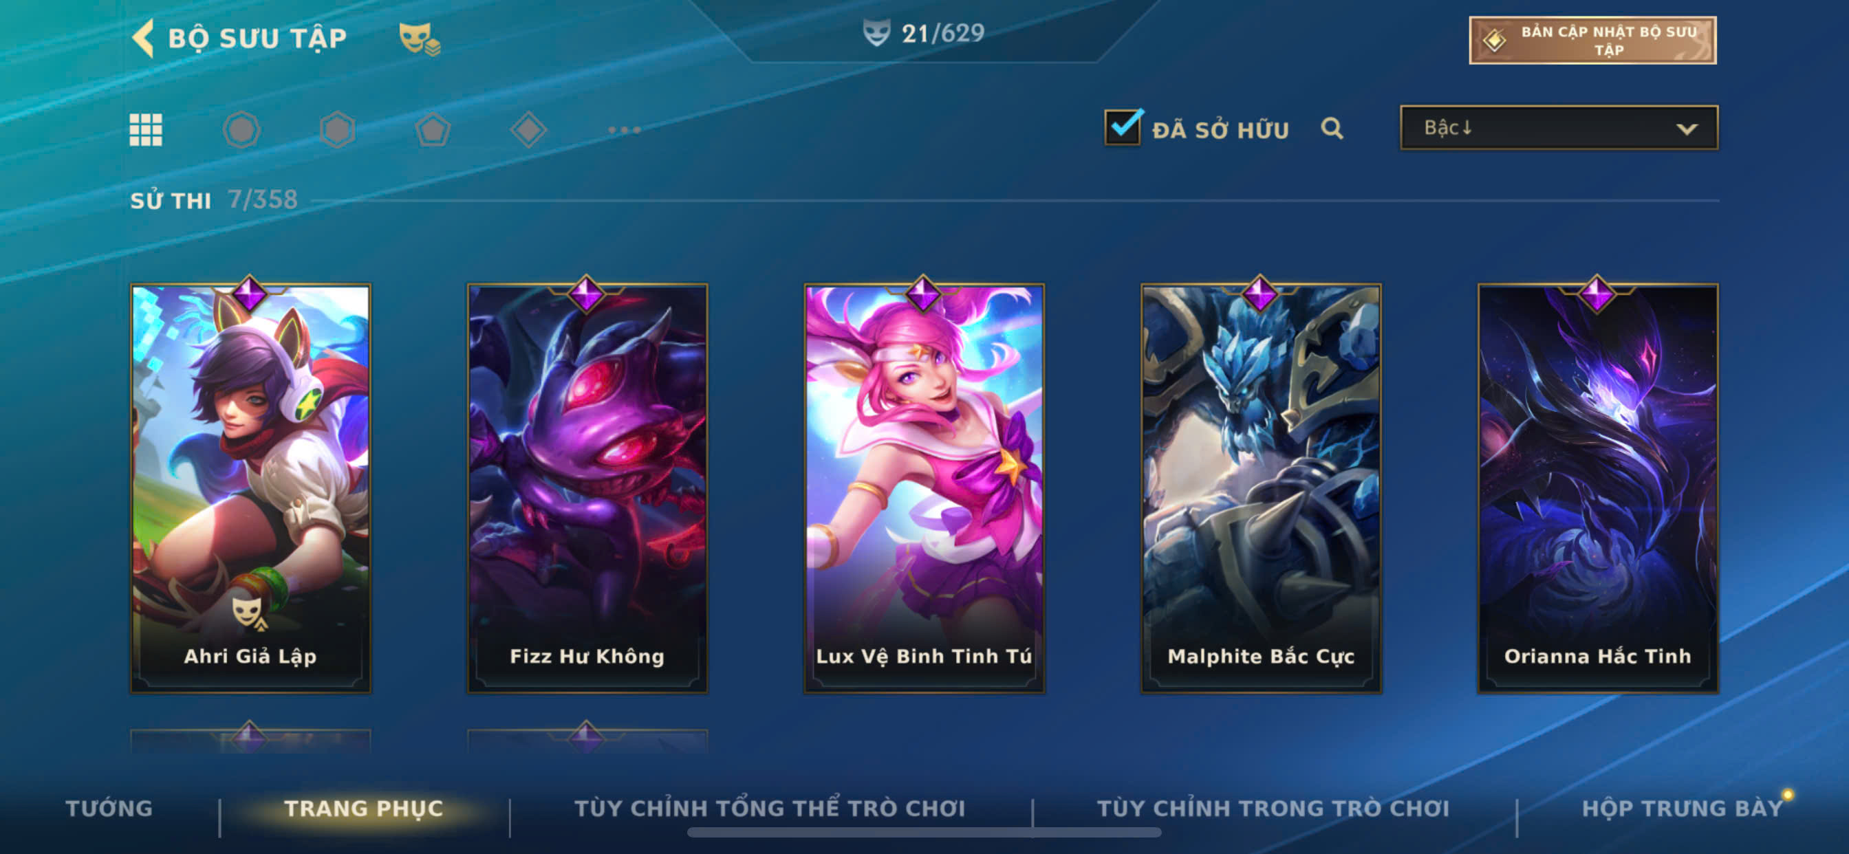Open the Bậc sort dropdown
The width and height of the screenshot is (1849, 854).
pyautogui.click(x=1559, y=128)
